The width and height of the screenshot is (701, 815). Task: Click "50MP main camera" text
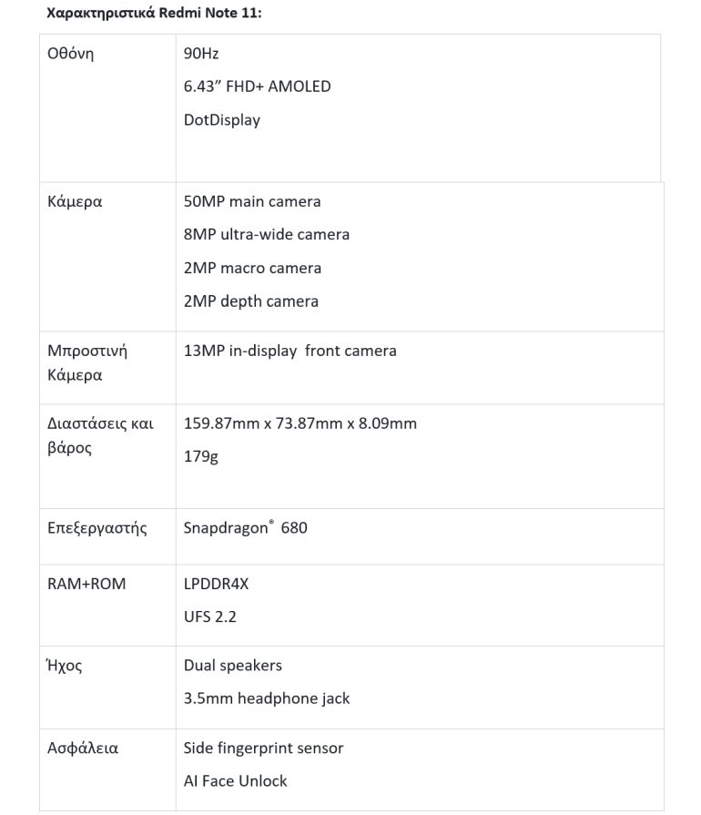(252, 201)
